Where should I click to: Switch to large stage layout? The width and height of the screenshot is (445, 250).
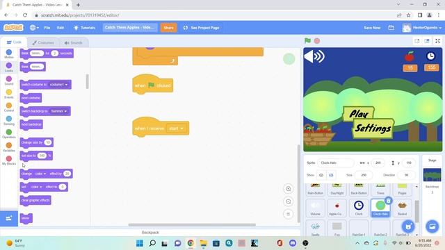coord(427,41)
